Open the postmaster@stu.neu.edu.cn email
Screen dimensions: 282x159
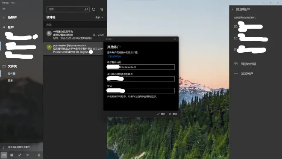coord(73,49)
